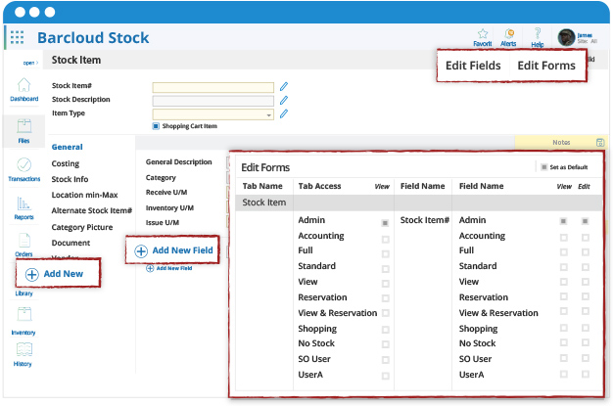The width and height of the screenshot is (613, 406).
Task: Click pencil icon beside Stock Description field
Action: [284, 100]
